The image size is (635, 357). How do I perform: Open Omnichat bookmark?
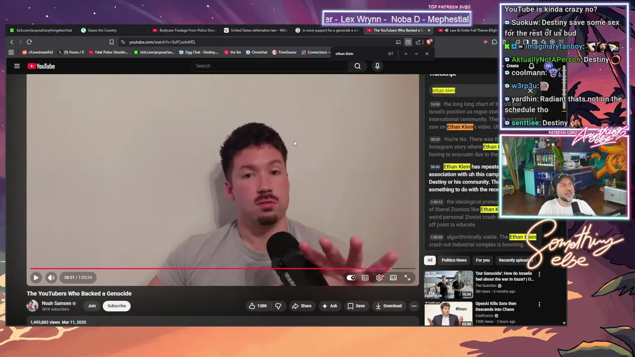coord(256,52)
